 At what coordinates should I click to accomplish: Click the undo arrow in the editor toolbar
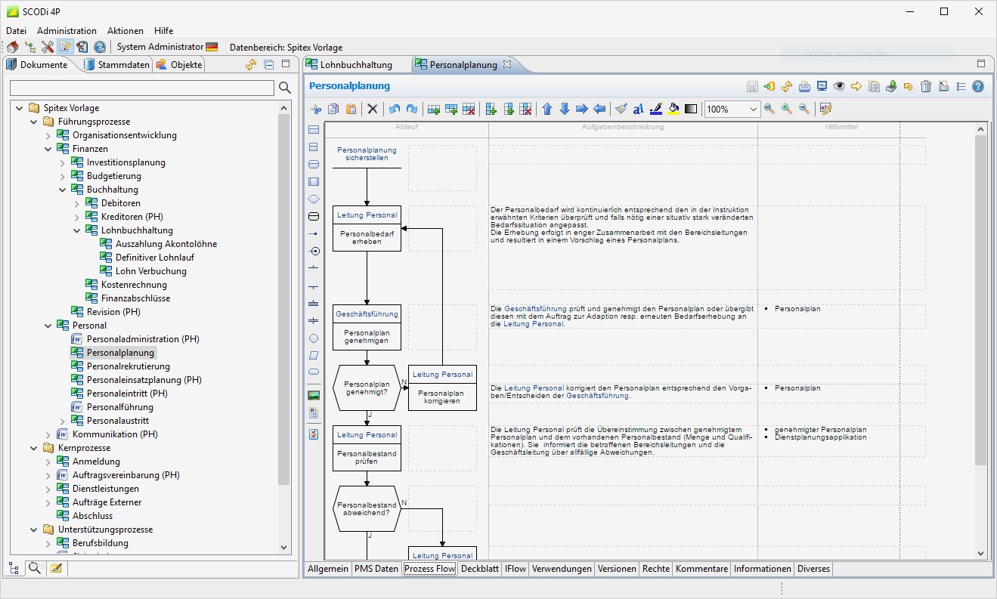point(394,110)
